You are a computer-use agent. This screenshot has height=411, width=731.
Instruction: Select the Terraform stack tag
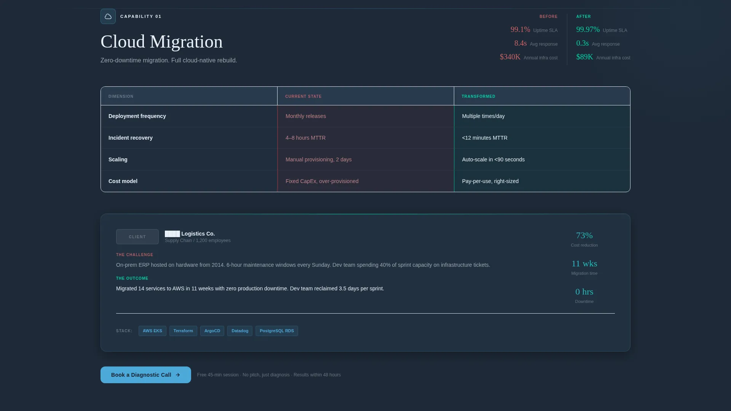pyautogui.click(x=183, y=331)
